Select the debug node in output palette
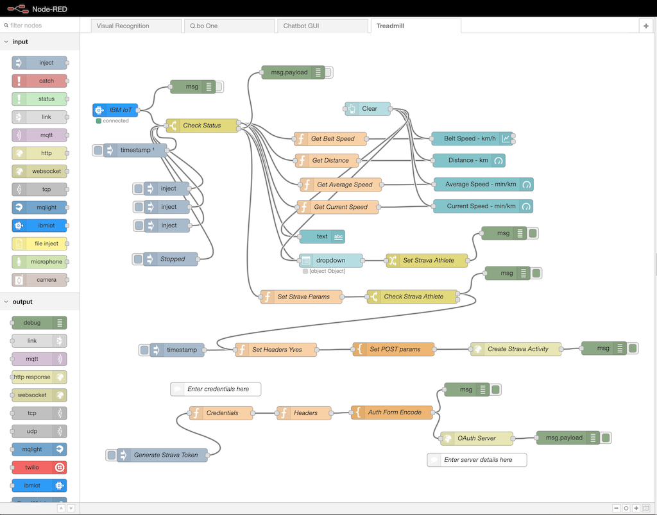 point(39,323)
